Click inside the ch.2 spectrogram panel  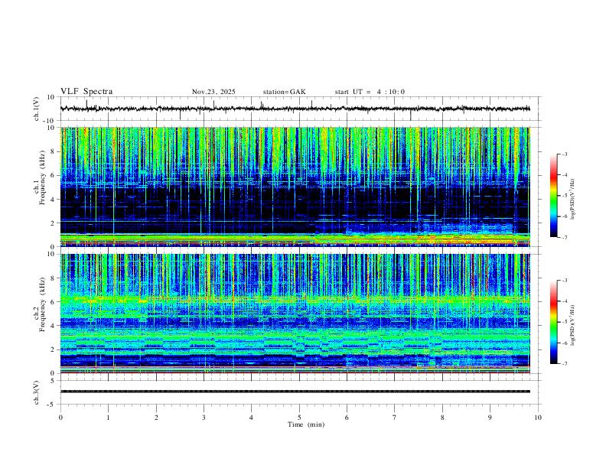(295, 314)
